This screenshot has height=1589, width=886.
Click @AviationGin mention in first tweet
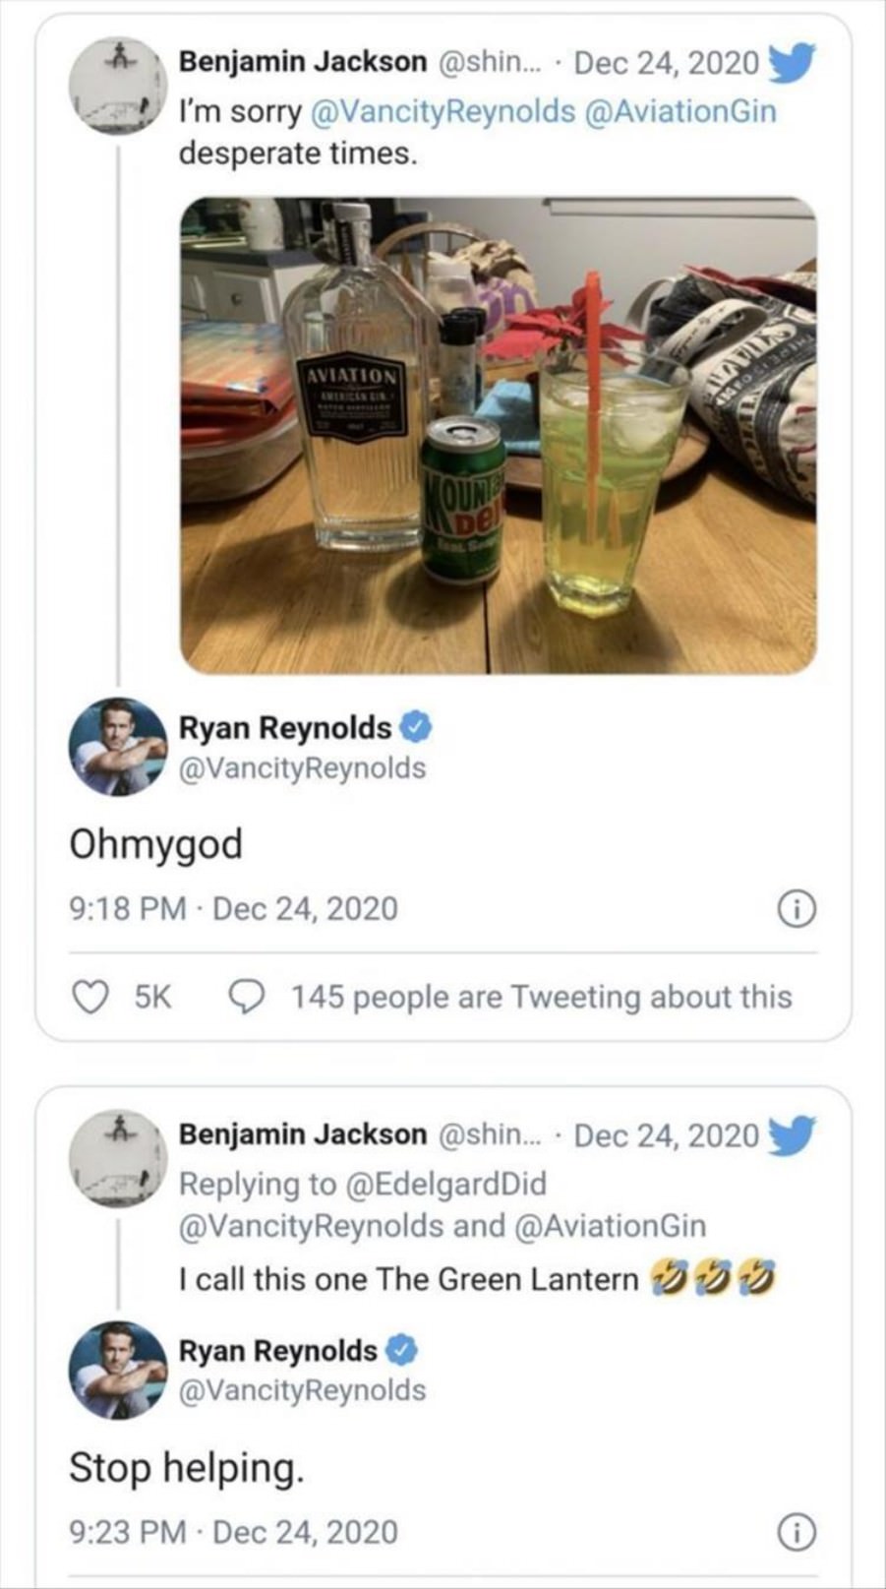(x=680, y=111)
